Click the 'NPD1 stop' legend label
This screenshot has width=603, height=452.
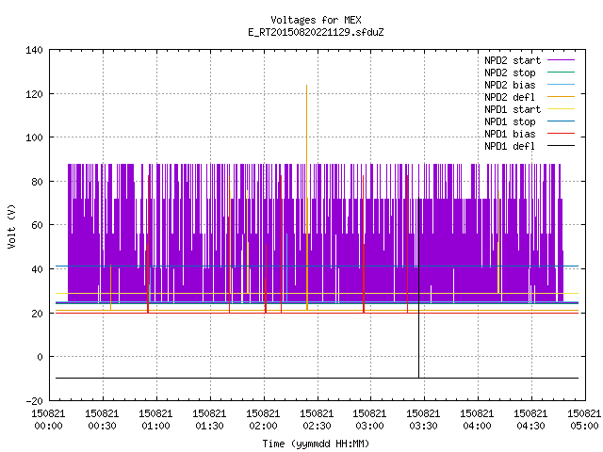click(x=510, y=121)
